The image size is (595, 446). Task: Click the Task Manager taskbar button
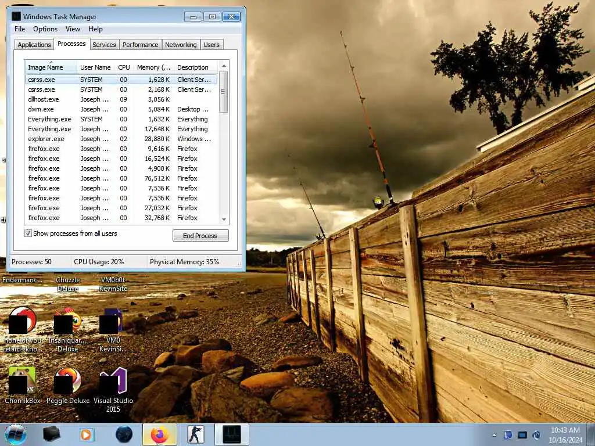click(x=232, y=434)
